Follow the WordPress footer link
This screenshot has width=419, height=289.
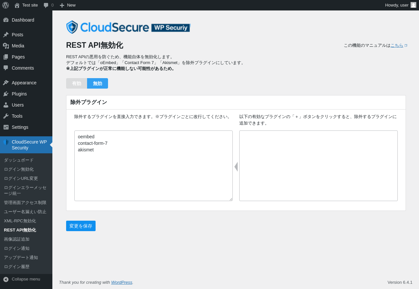(x=122, y=282)
